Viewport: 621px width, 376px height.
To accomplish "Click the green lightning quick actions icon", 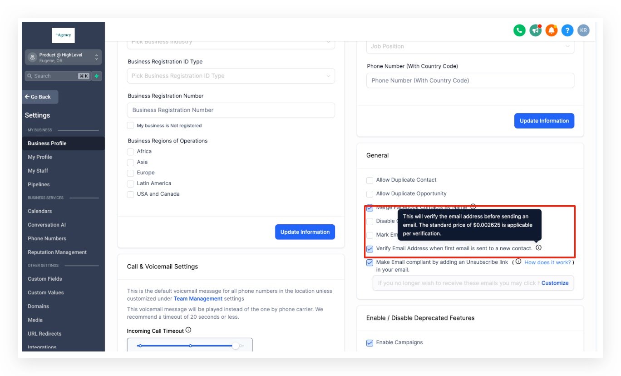I will click(96, 76).
